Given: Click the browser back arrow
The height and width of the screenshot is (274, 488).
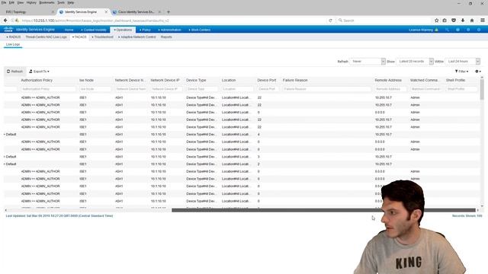Looking at the screenshot, I should [x=5, y=21].
